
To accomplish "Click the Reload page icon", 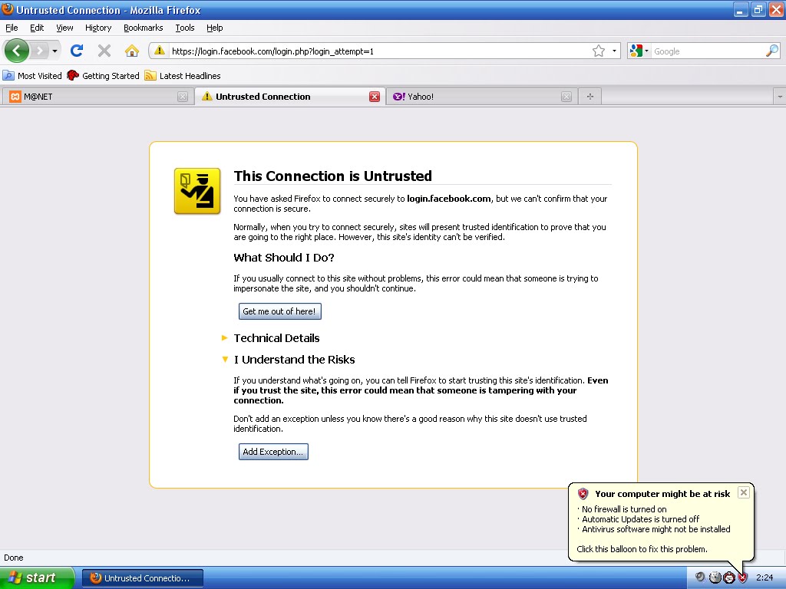I will [x=77, y=51].
